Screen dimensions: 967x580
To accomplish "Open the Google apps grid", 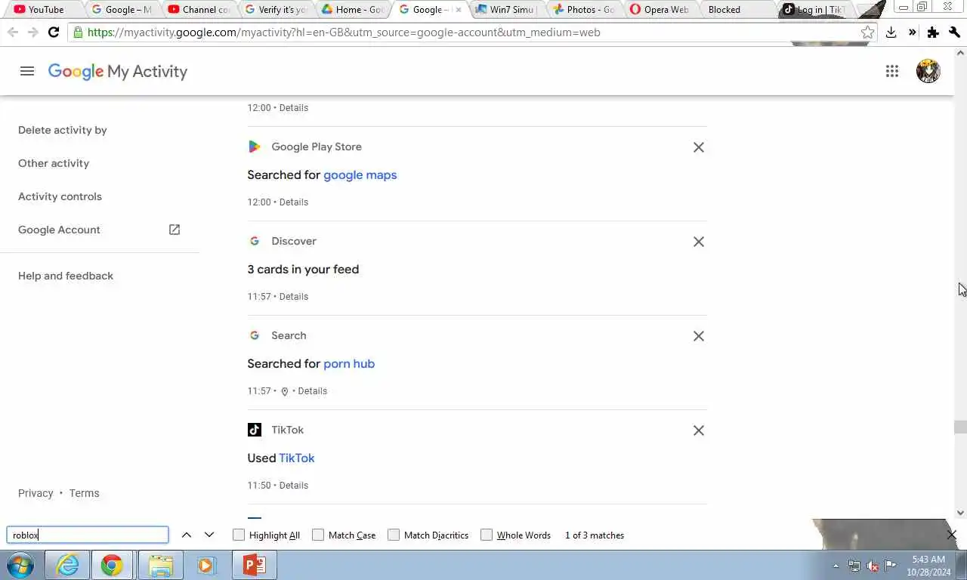I will (892, 71).
